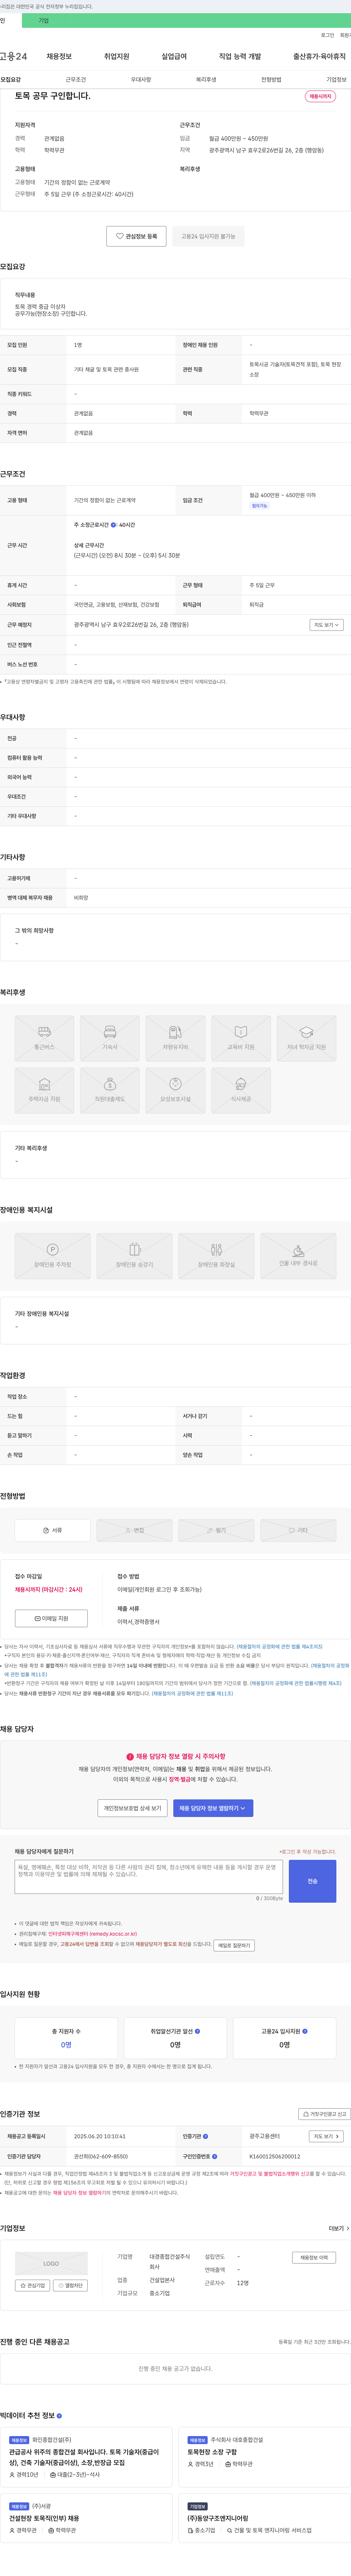Click the 관심정보 등록 heart button
Image resolution: width=351 pixels, height=2576 pixels.
(x=137, y=236)
